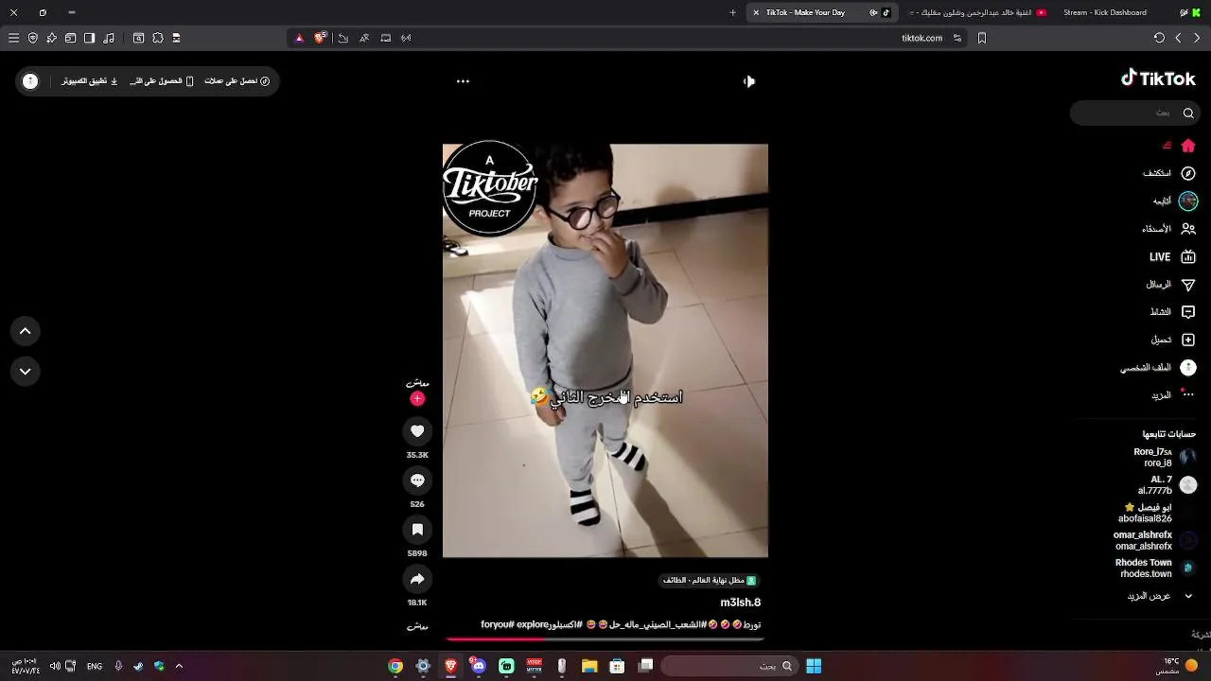Screen dimensions: 1211x681
Task: Open the Brave Shields lion icon
Action: 320,38
